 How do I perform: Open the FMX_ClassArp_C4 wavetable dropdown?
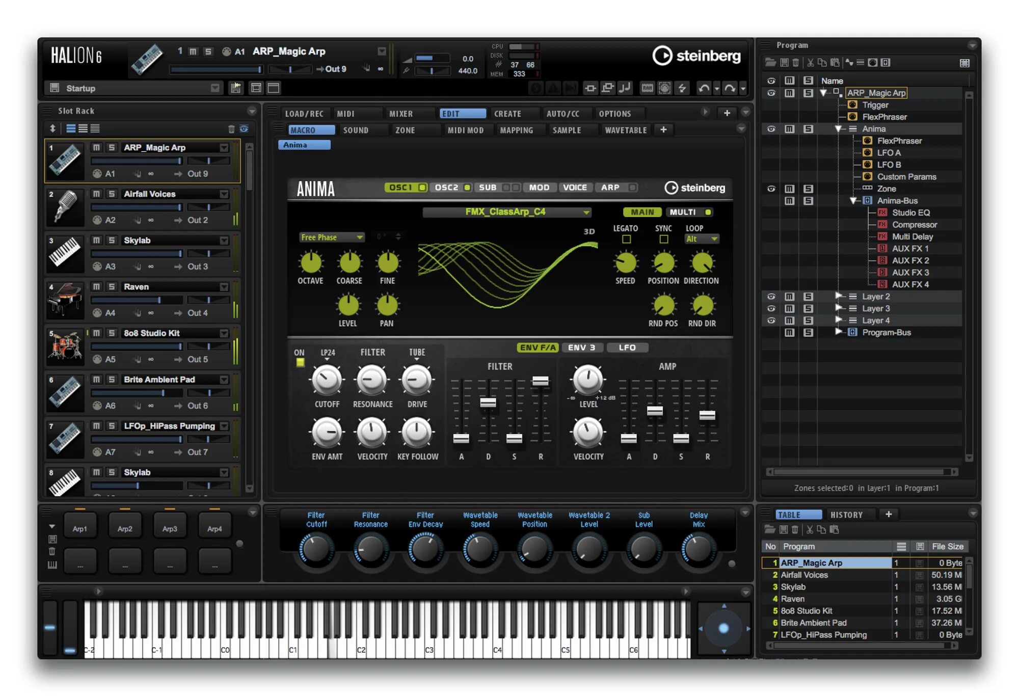point(586,212)
